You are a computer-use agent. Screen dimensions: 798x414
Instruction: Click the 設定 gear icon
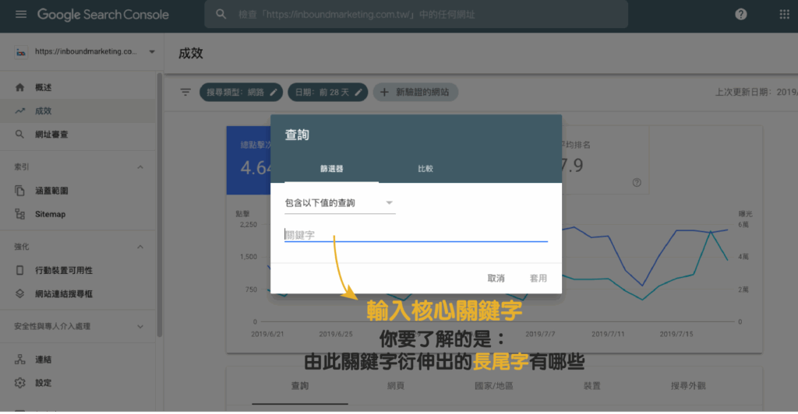pos(19,383)
